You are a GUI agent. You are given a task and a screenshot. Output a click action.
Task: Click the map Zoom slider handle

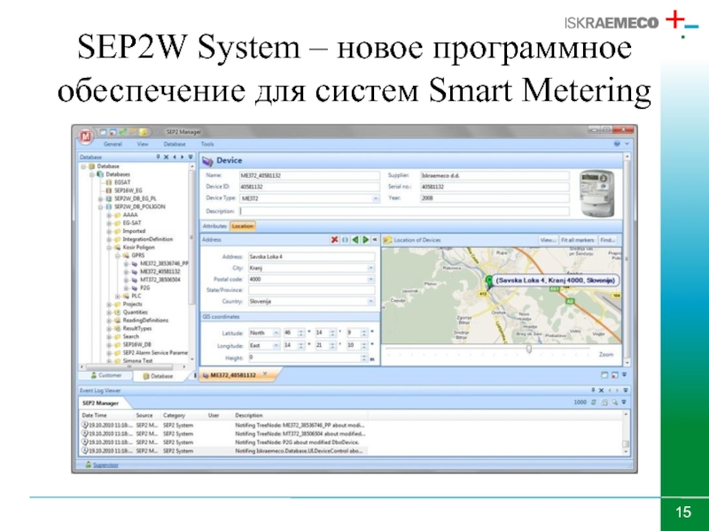[528, 350]
